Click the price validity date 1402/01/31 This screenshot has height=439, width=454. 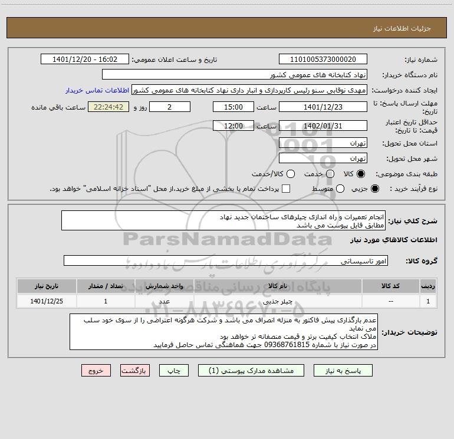tap(323, 126)
